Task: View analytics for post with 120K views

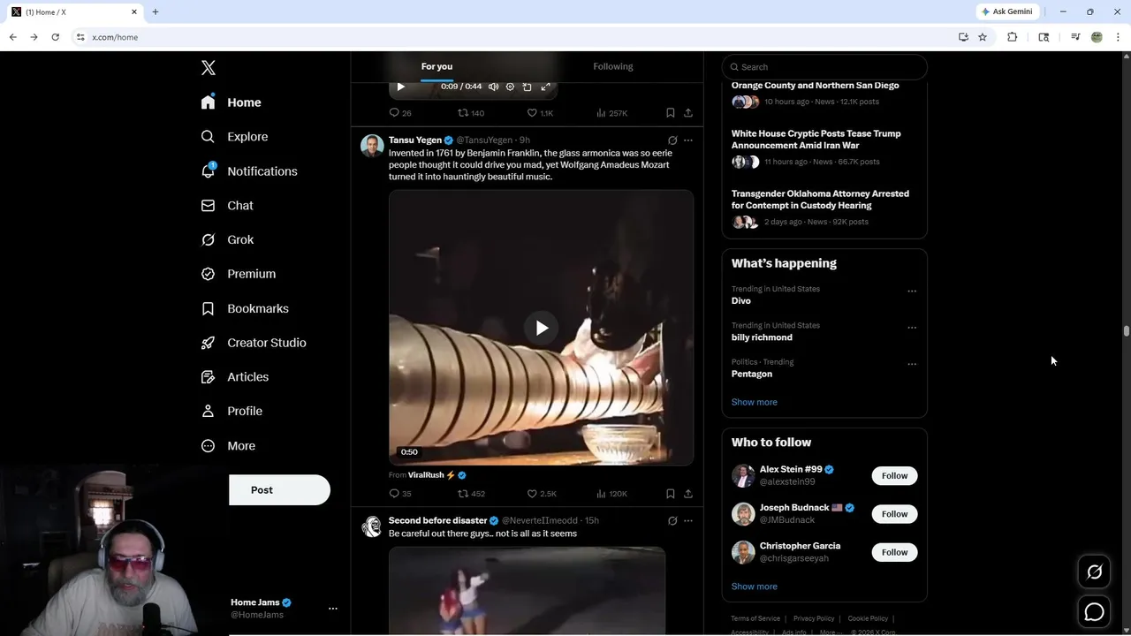Action: pos(611,494)
